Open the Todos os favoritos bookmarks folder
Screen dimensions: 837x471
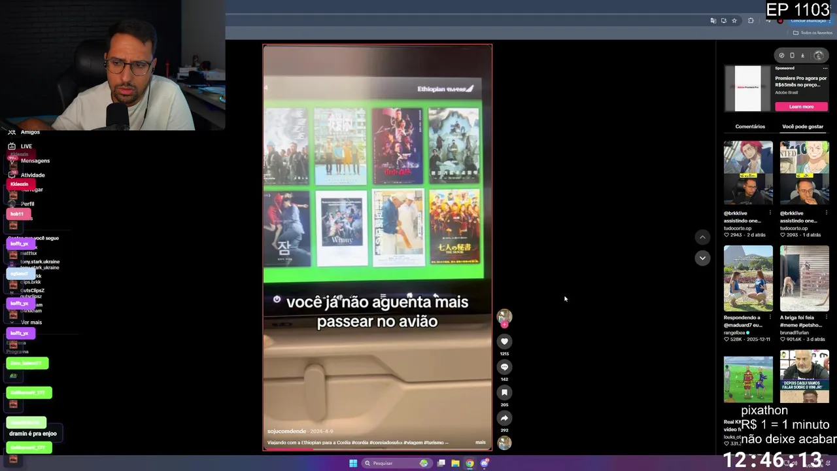pos(813,33)
